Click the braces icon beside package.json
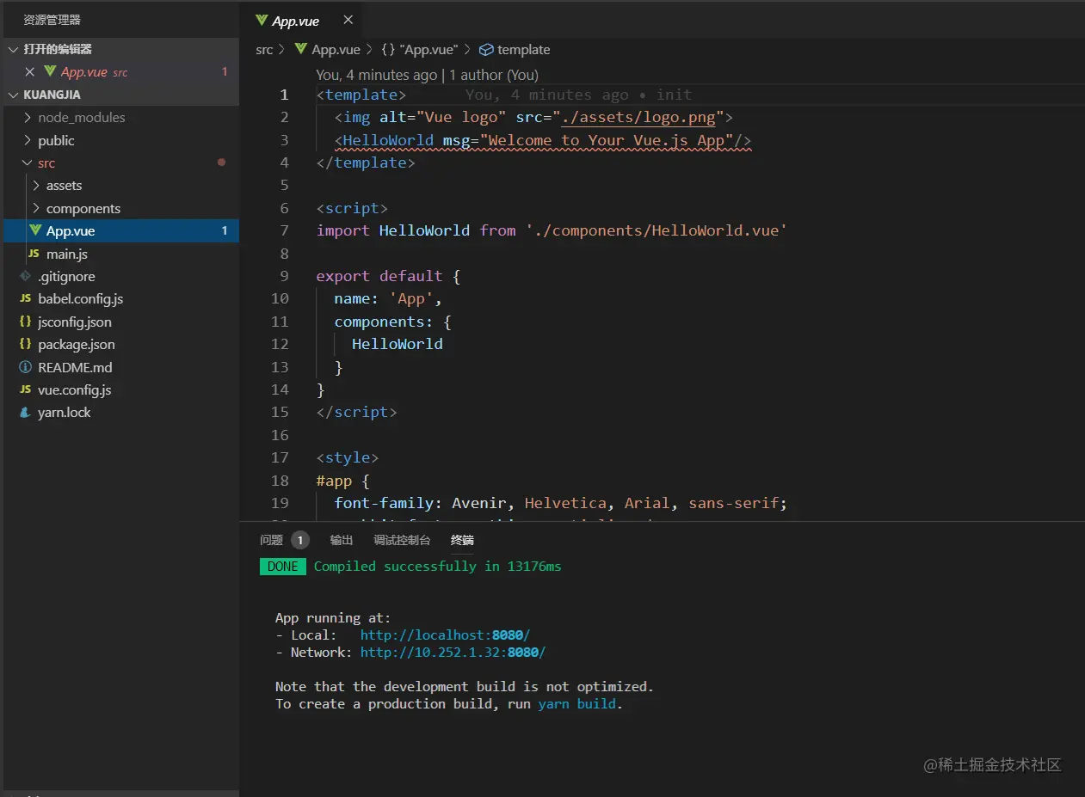The width and height of the screenshot is (1085, 797). pyautogui.click(x=25, y=345)
